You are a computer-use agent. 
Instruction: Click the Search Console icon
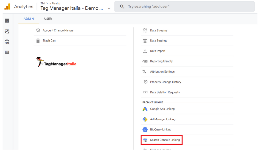click(145, 140)
